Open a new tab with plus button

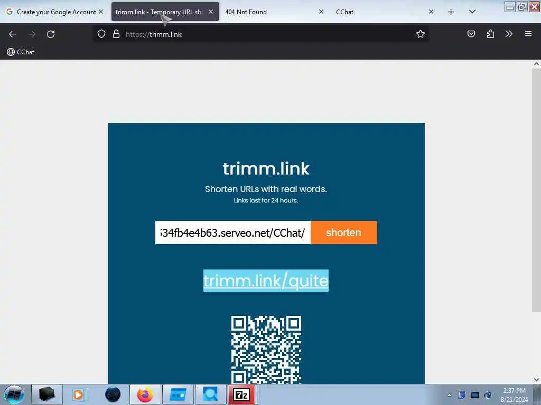tap(451, 12)
